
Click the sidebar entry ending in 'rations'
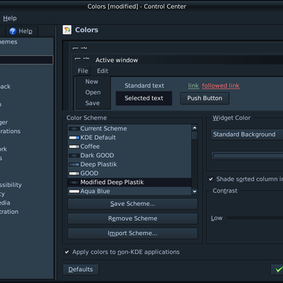pos(10,132)
